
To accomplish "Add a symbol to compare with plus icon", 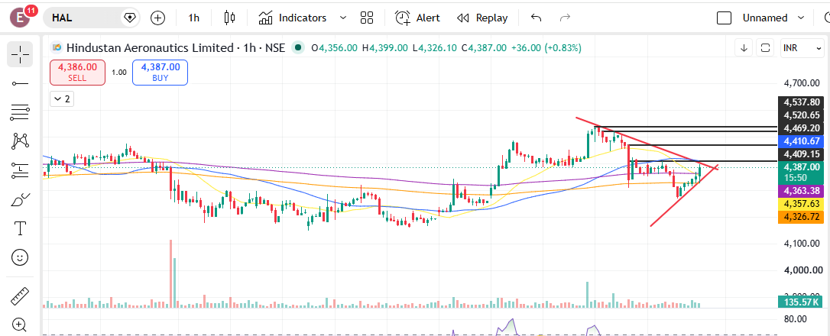I will (157, 18).
